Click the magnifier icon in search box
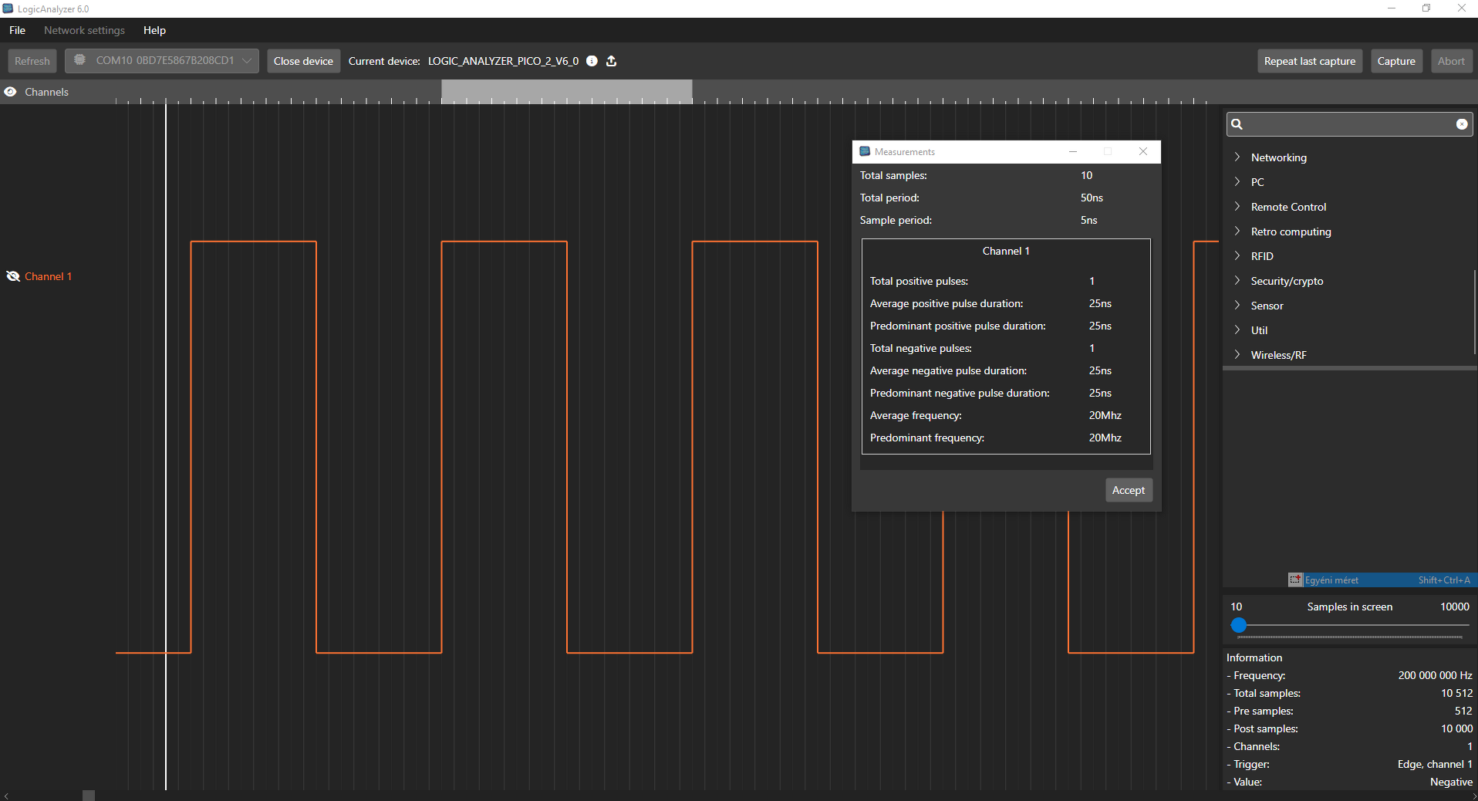Screen dimensions: 1478x801 coord(1237,124)
